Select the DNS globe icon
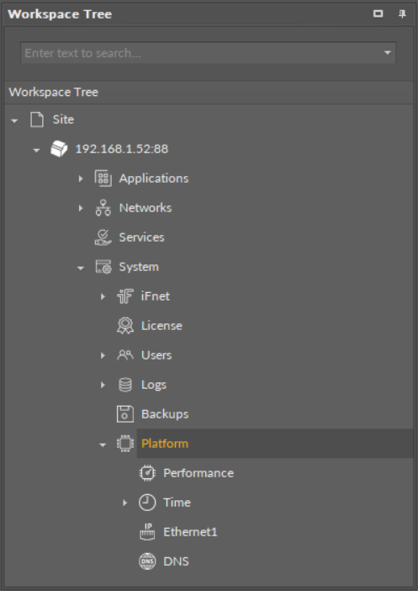 (x=147, y=562)
